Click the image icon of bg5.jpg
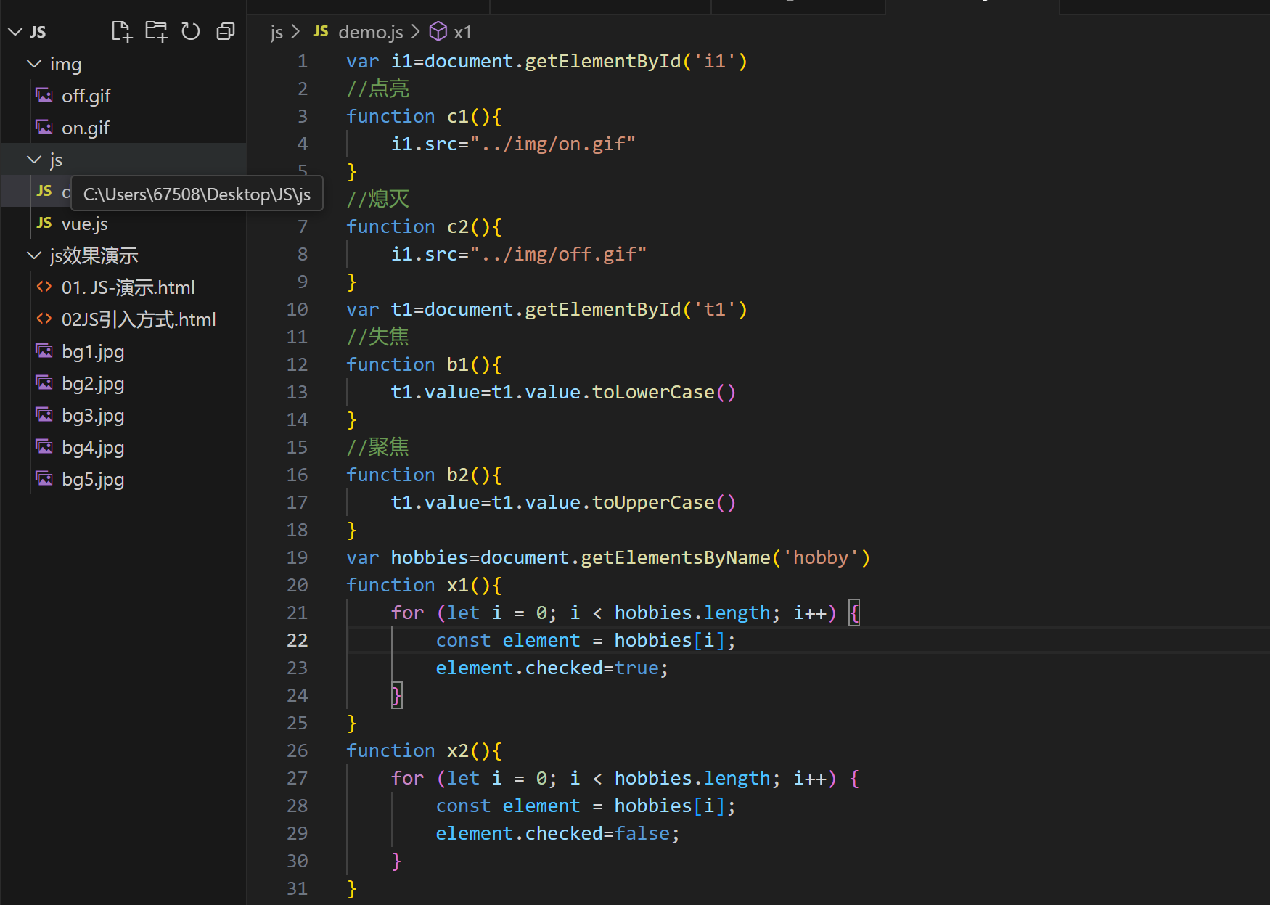 tap(44, 479)
